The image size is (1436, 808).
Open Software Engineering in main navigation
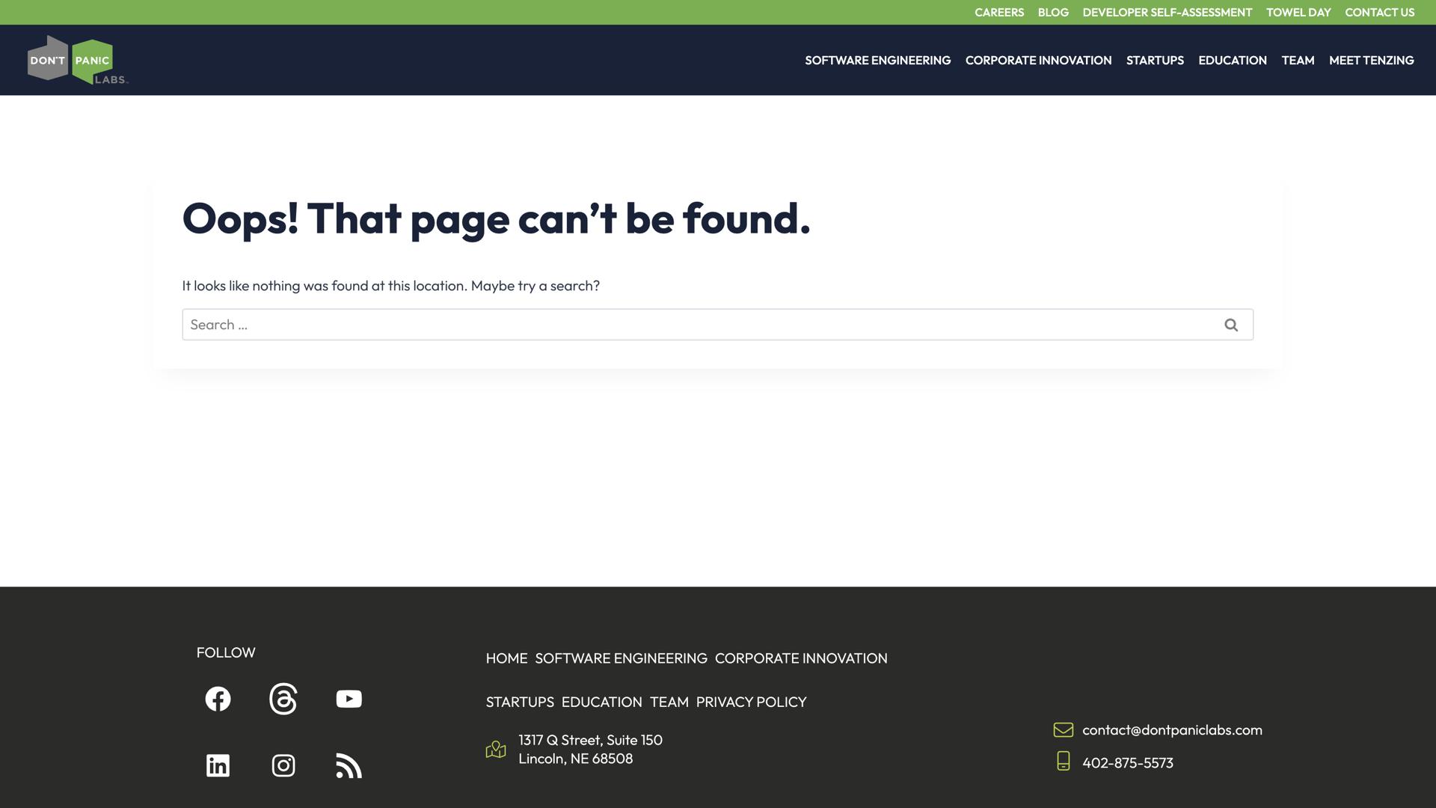pyautogui.click(x=877, y=60)
